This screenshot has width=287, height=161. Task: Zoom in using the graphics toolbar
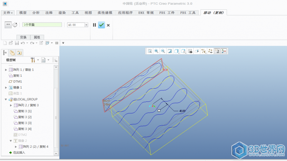click(x=156, y=51)
